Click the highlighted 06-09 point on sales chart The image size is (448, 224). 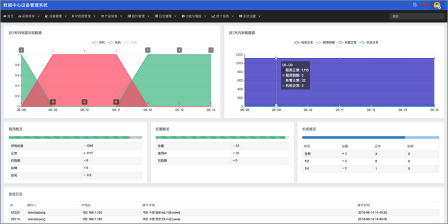pyautogui.click(x=277, y=58)
